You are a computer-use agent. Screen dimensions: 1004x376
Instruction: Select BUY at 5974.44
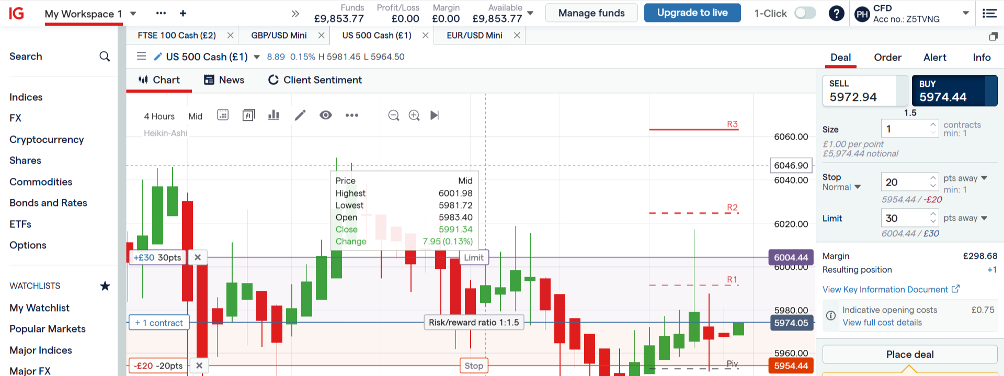[955, 91]
